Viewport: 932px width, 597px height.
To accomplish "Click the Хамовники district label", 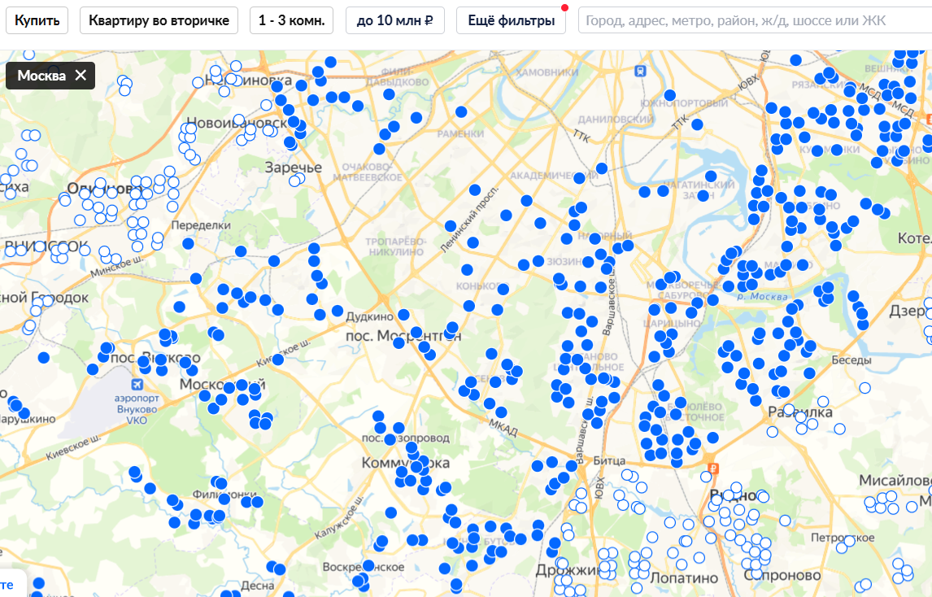I will click(547, 72).
